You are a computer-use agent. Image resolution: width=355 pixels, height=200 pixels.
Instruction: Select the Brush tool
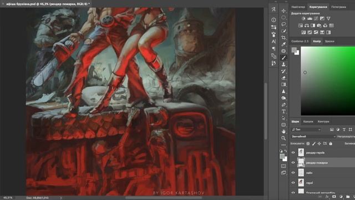[283, 58]
